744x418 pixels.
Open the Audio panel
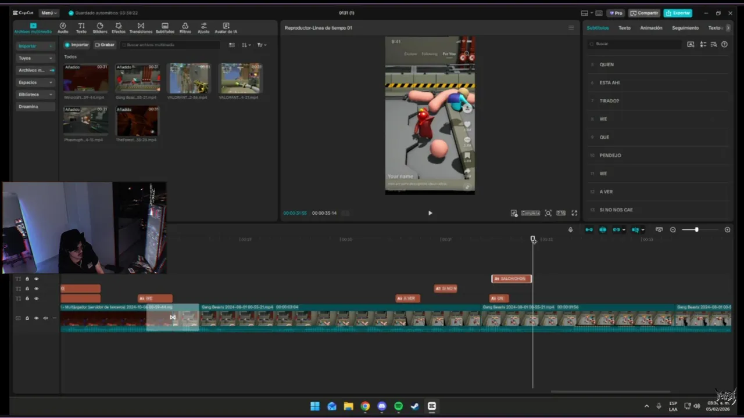pyautogui.click(x=63, y=28)
